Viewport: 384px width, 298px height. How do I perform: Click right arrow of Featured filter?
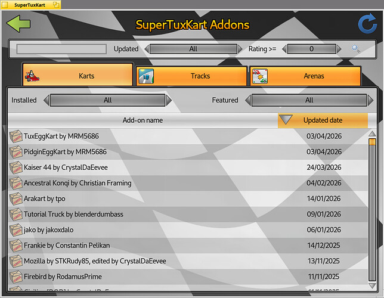370,100
